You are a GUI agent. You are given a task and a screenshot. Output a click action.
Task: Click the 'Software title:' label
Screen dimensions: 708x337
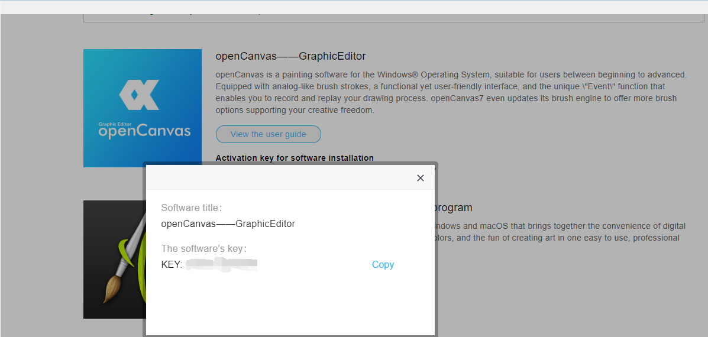click(192, 208)
